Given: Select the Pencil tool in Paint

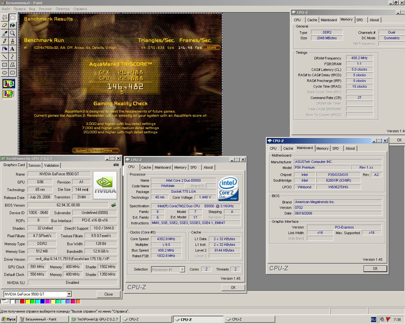Looking at the screenshot, I should (x=5, y=41).
